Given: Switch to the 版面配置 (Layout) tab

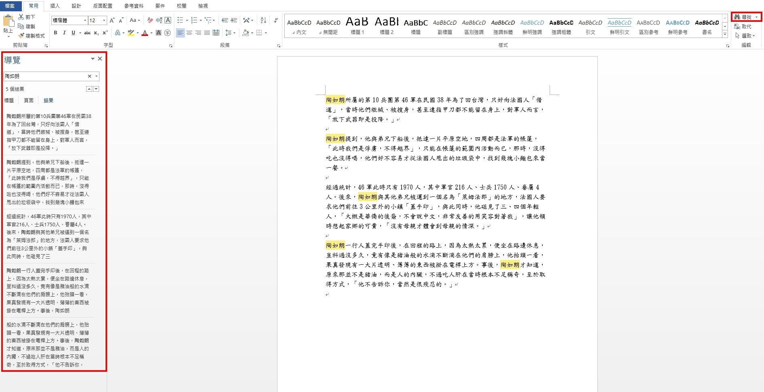Looking at the screenshot, I should click(103, 6).
